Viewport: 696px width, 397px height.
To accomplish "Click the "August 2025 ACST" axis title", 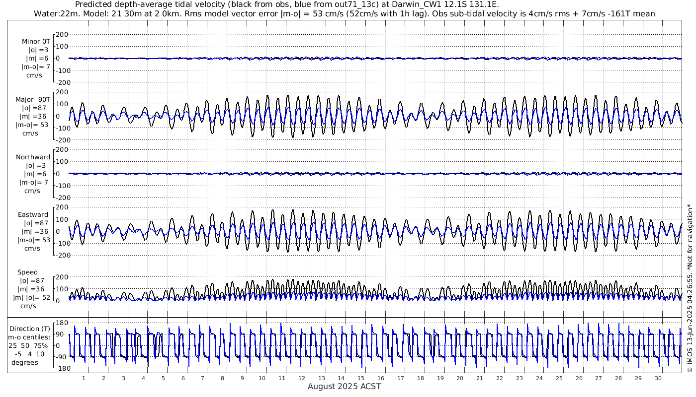I will 344,386.
